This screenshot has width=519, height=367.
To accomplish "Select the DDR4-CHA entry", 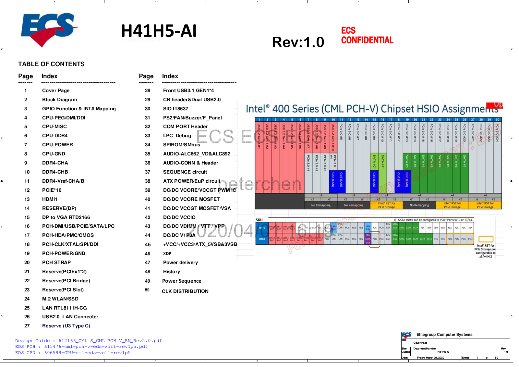I will 55,163.
